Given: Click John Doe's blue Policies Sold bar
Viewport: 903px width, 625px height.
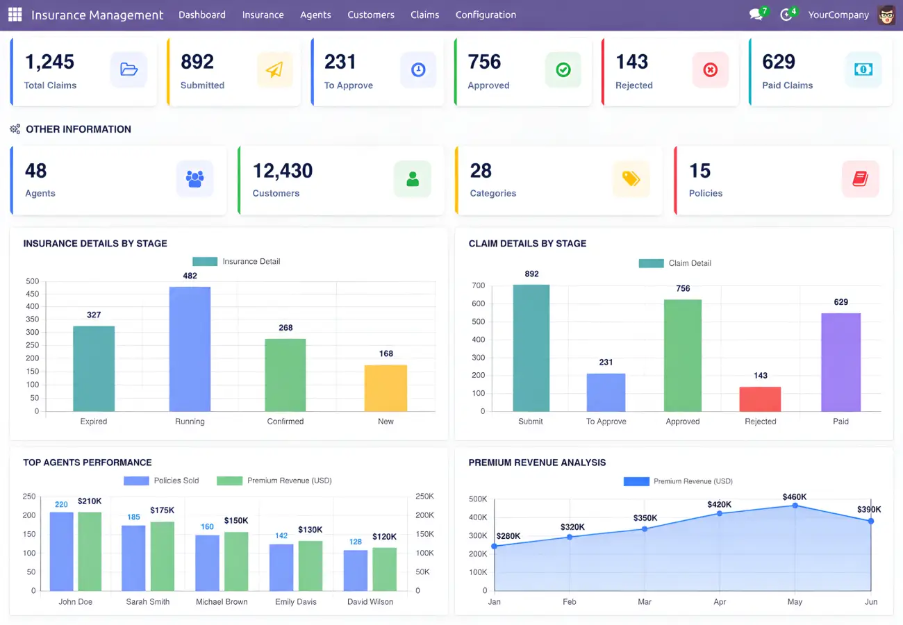Looking at the screenshot, I should (62, 551).
